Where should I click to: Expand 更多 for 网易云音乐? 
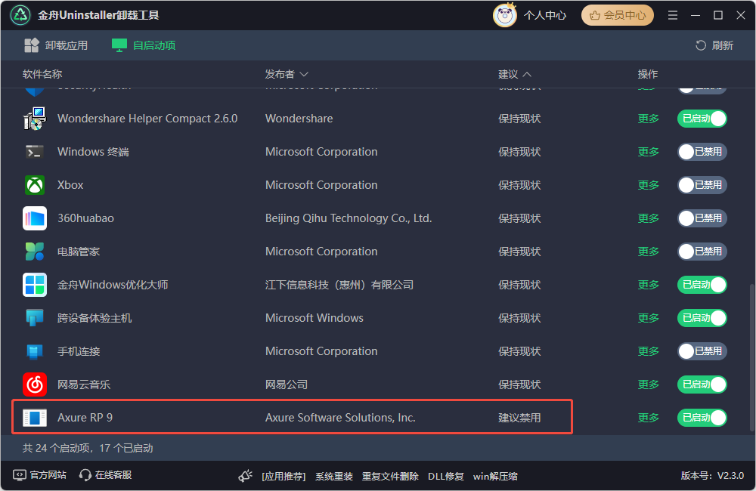[x=648, y=384]
